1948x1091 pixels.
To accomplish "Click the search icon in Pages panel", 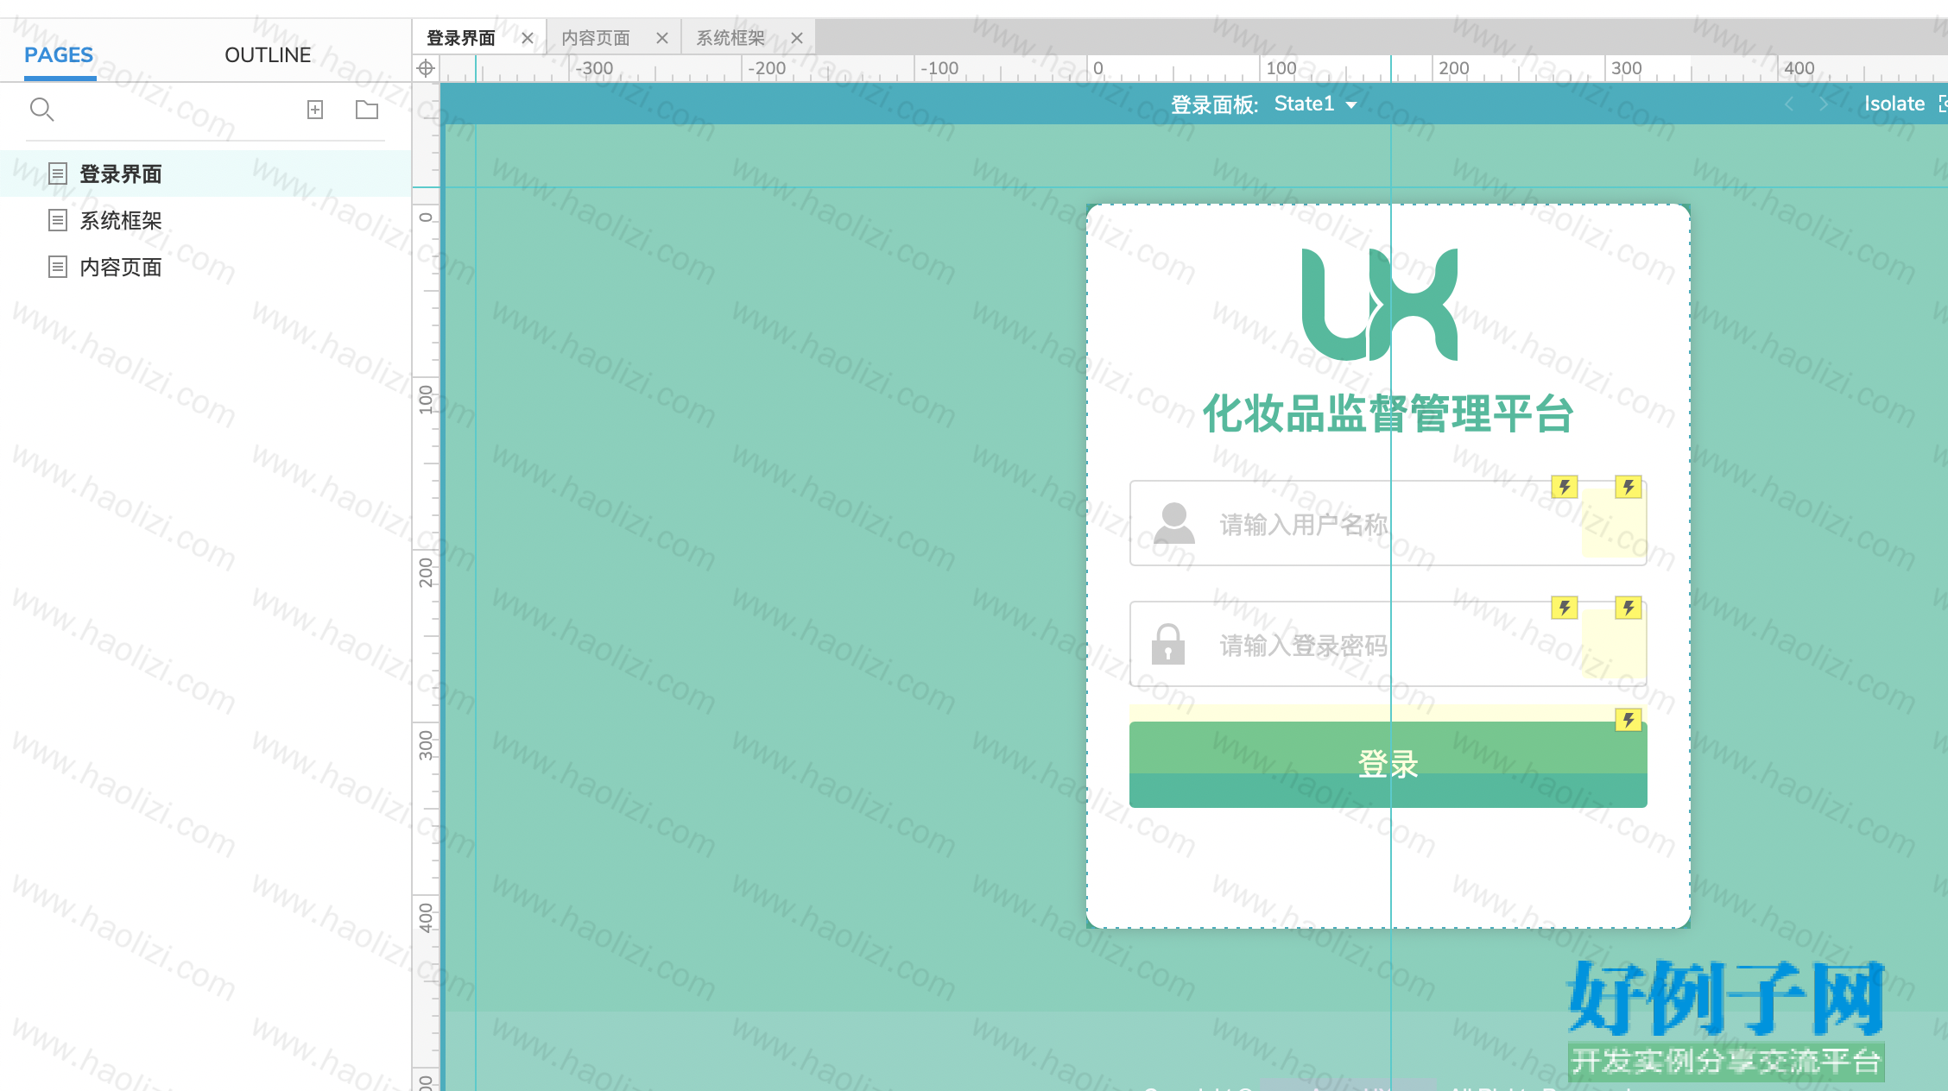I will pos(41,110).
